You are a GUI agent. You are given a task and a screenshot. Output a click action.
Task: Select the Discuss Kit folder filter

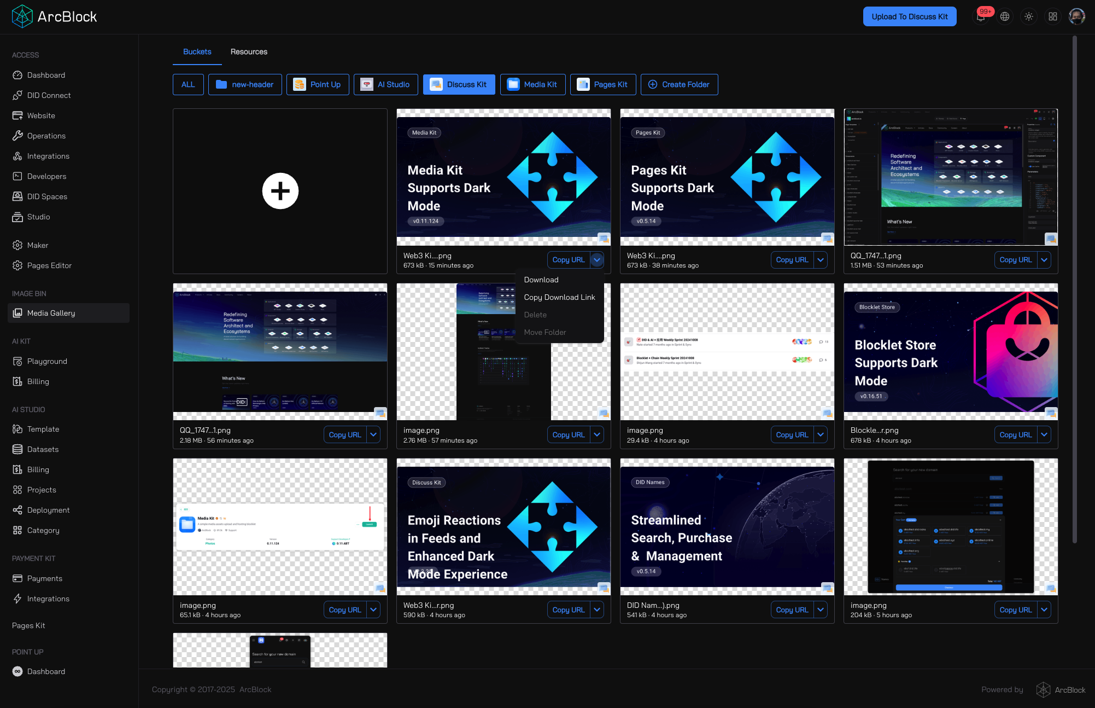[x=459, y=84]
